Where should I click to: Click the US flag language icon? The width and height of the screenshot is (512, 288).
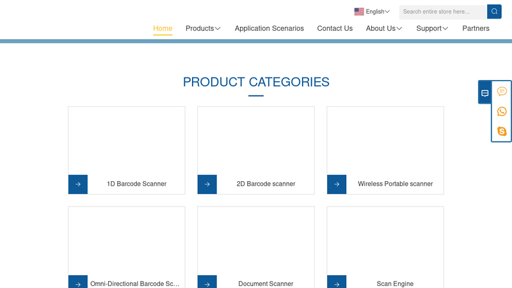click(359, 12)
